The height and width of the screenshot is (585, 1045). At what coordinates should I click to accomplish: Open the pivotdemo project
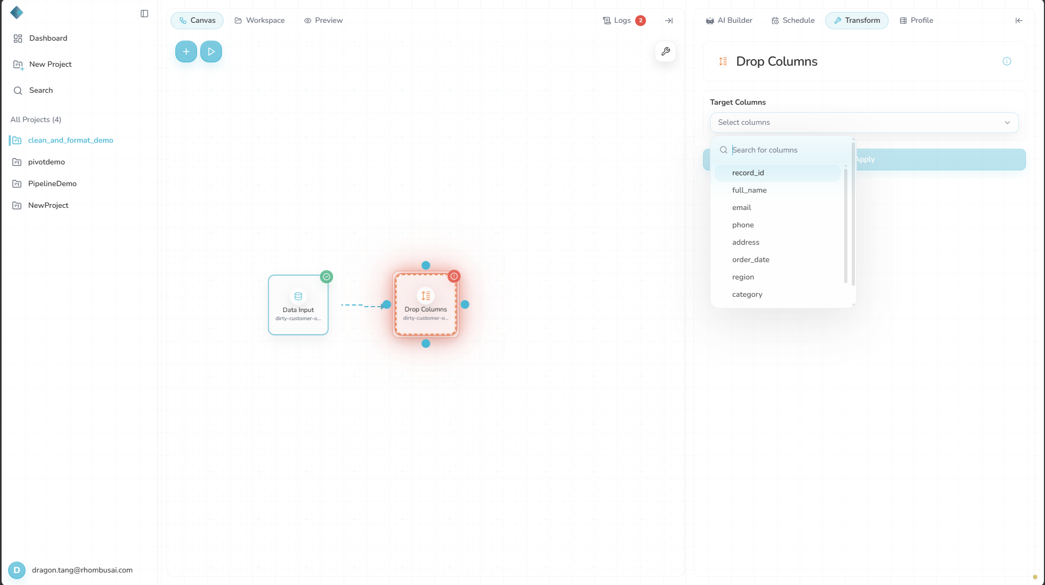(47, 162)
